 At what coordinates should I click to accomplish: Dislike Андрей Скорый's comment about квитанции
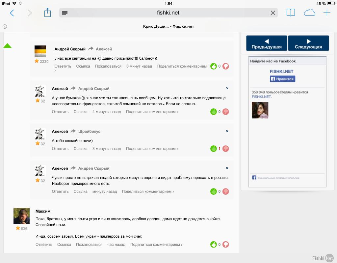coord(226,66)
